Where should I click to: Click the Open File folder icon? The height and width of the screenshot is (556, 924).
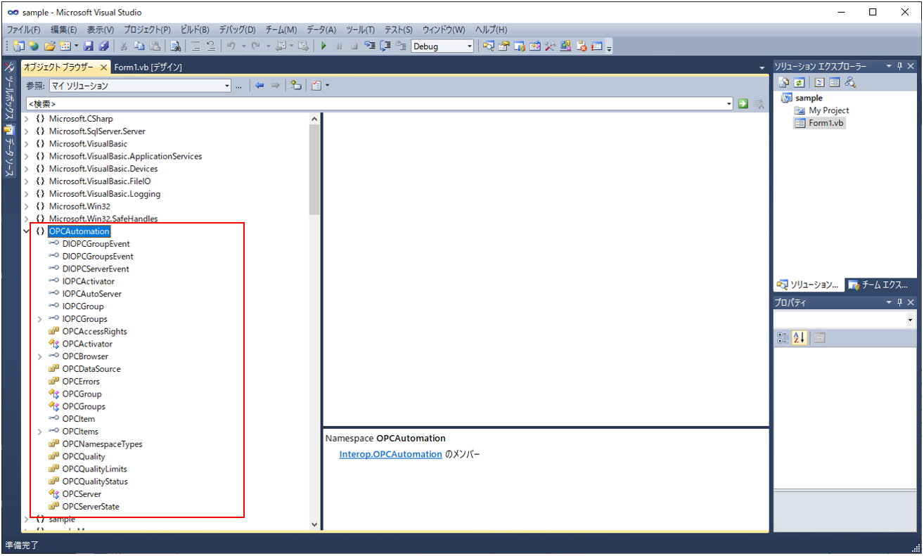click(49, 46)
